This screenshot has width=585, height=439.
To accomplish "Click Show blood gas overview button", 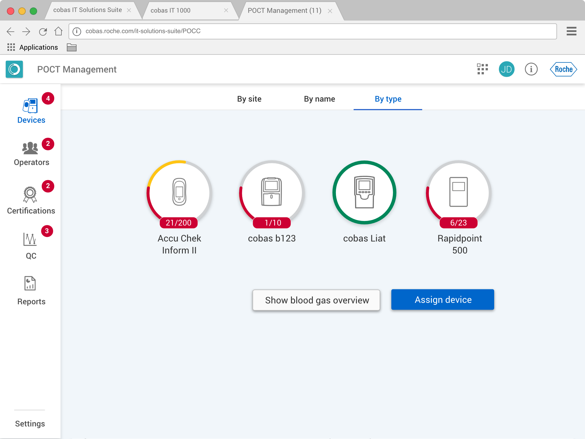I will [316, 300].
